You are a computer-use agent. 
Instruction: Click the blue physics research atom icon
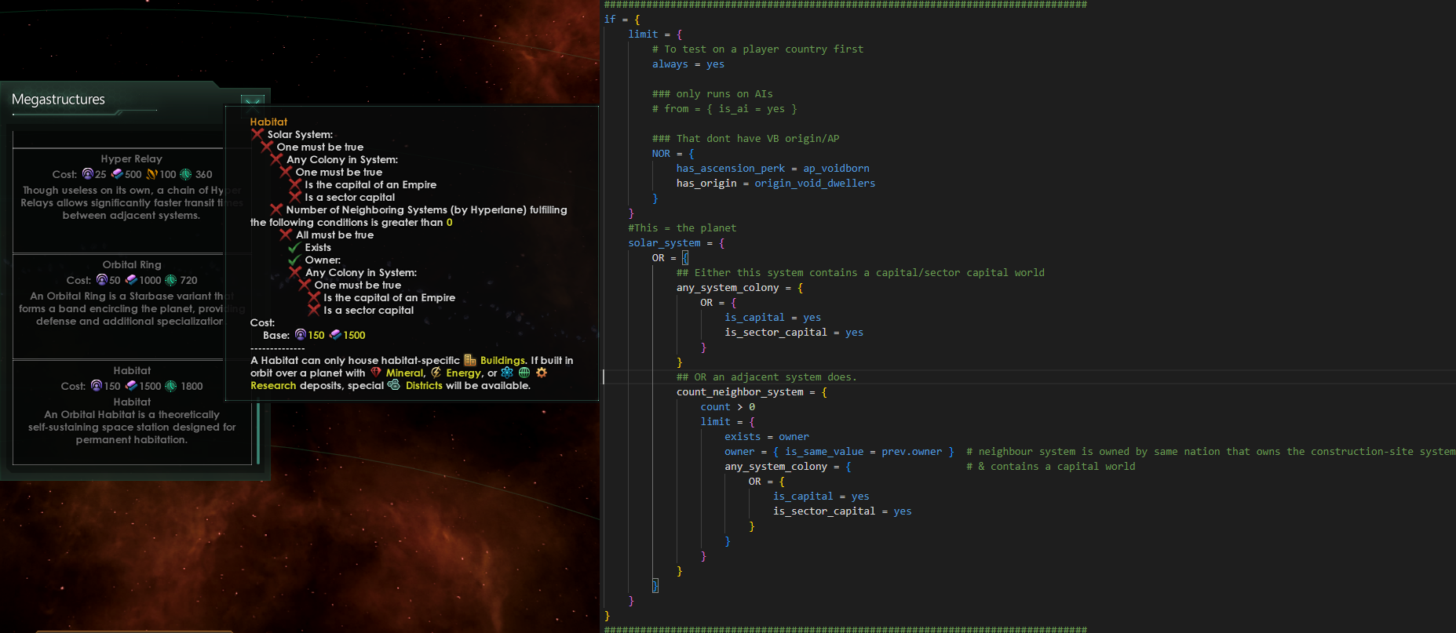[507, 373]
